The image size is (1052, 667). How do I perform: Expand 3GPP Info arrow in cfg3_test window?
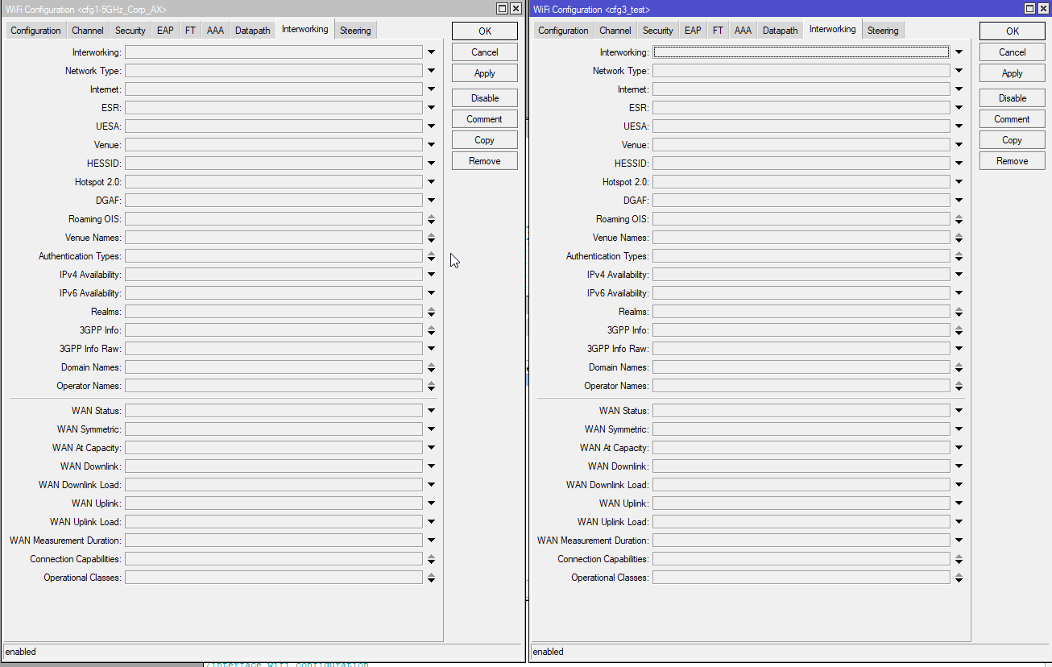point(959,330)
